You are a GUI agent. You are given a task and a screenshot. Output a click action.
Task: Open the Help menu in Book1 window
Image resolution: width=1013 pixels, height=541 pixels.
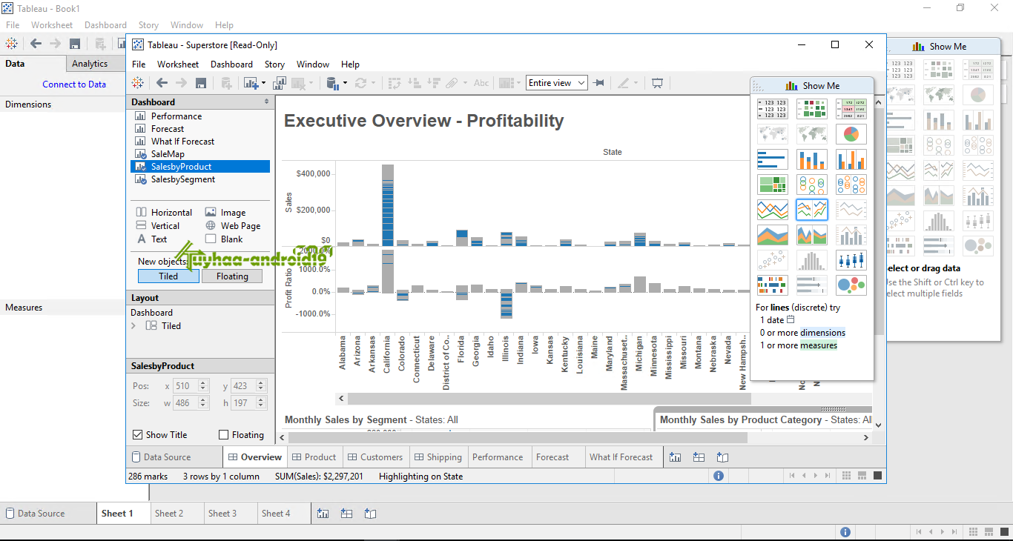[224, 25]
